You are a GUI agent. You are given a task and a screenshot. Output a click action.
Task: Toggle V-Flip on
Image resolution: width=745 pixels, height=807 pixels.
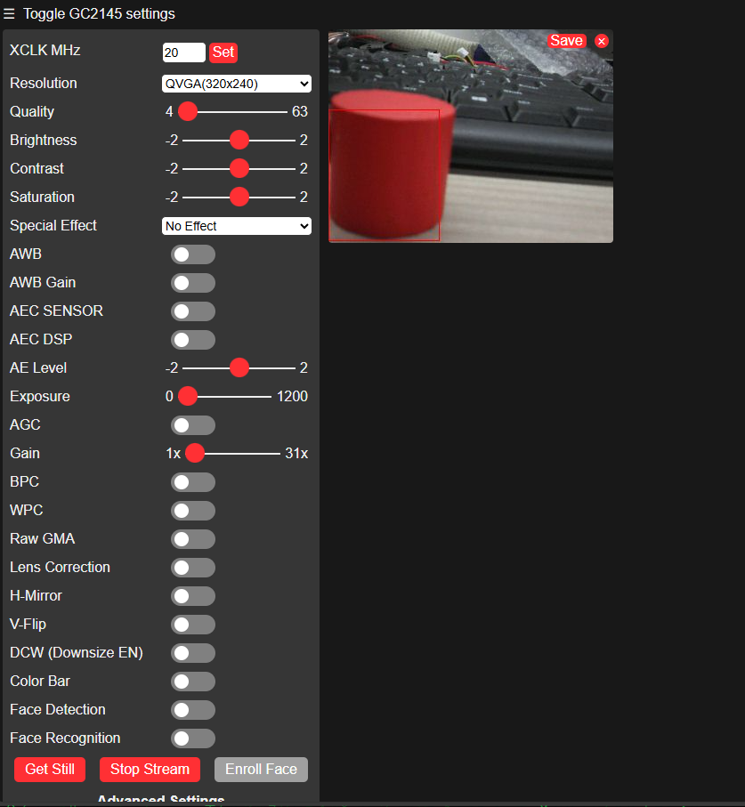193,625
